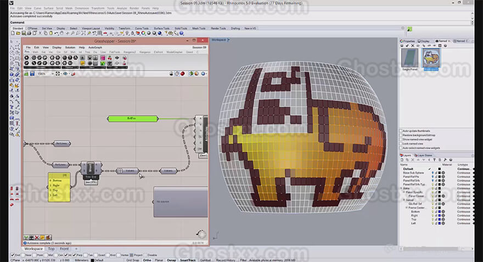The image size is (483, 262).
Task: Click the Left layer blue color swatch
Action: (440, 223)
